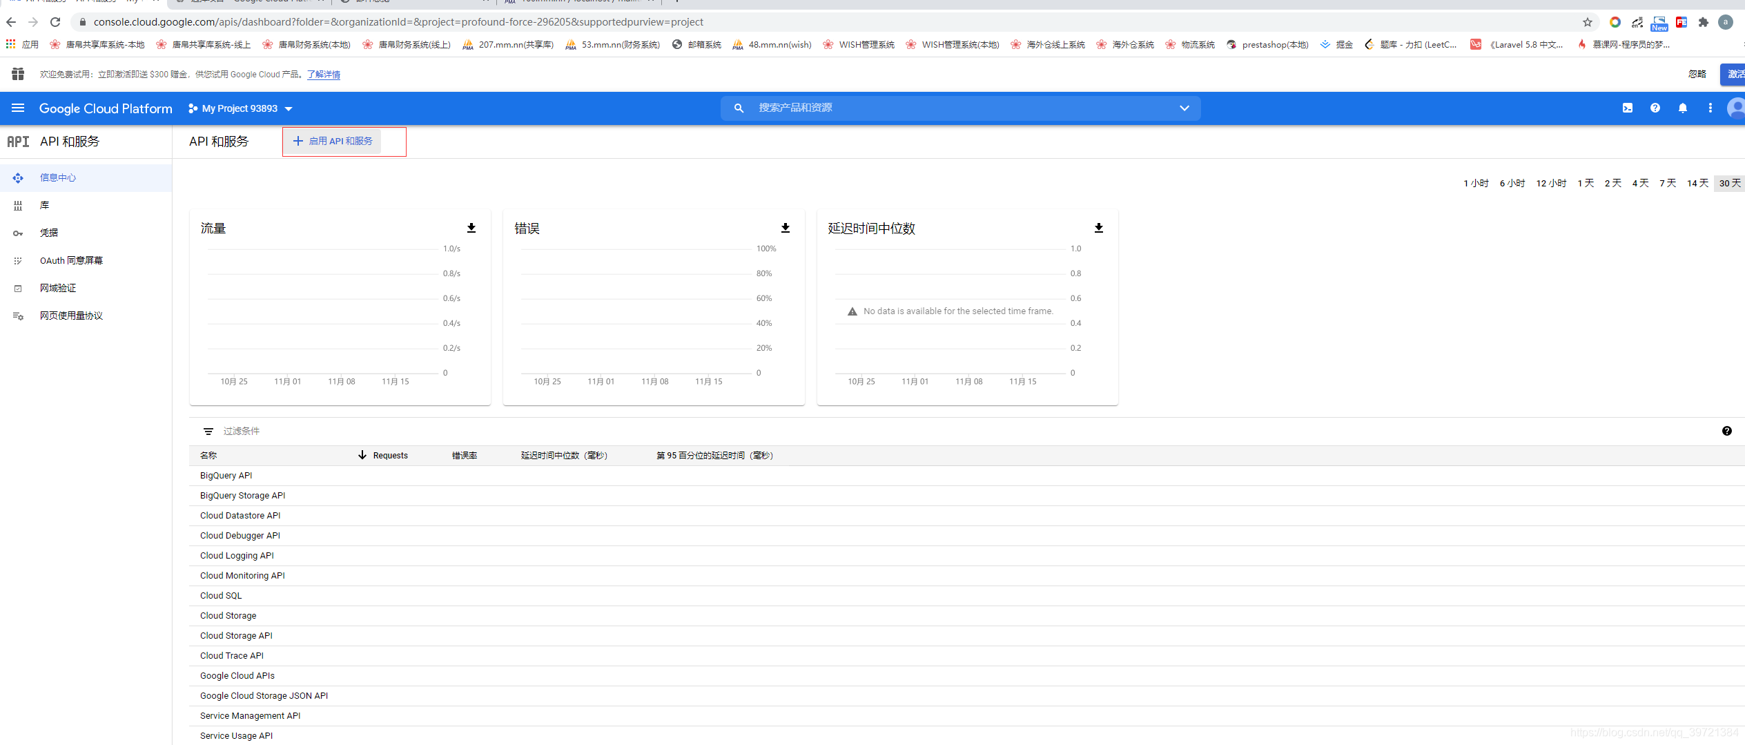Open 库 in the sidebar
This screenshot has height=745, width=1745.
(x=86, y=205)
